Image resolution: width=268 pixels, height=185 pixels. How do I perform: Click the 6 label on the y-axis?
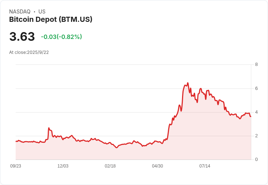click(x=256, y=88)
